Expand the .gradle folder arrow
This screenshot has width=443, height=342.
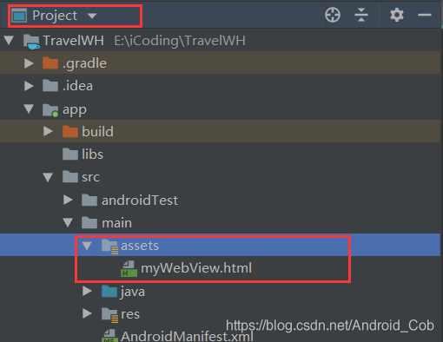click(x=29, y=63)
